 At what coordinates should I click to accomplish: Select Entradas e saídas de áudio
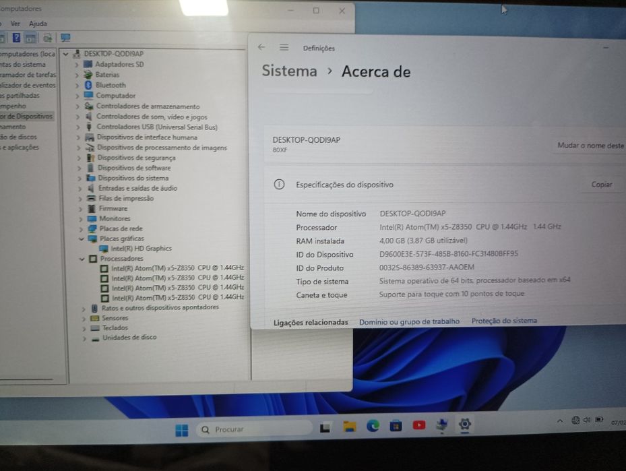(137, 188)
